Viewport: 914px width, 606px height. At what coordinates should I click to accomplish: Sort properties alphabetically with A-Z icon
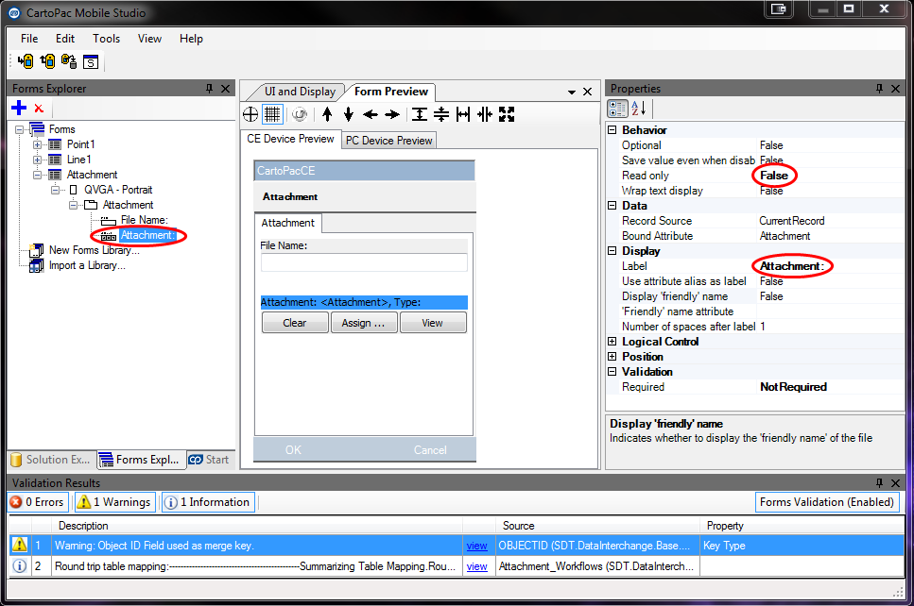point(638,109)
